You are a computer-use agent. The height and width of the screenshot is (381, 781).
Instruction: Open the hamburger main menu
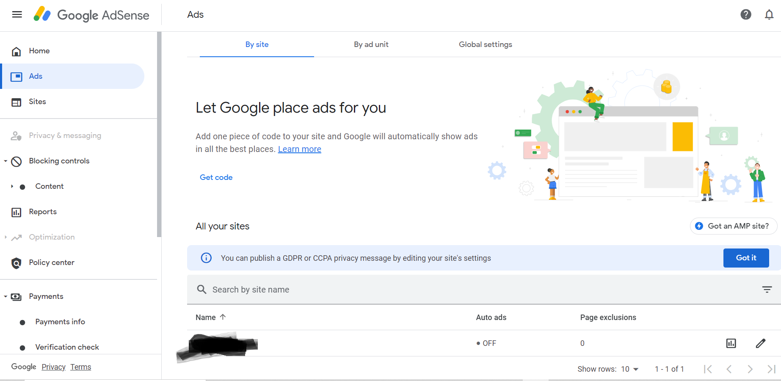pyautogui.click(x=17, y=15)
